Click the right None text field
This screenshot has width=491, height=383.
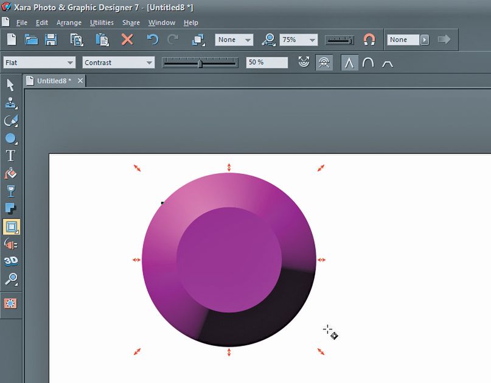403,40
